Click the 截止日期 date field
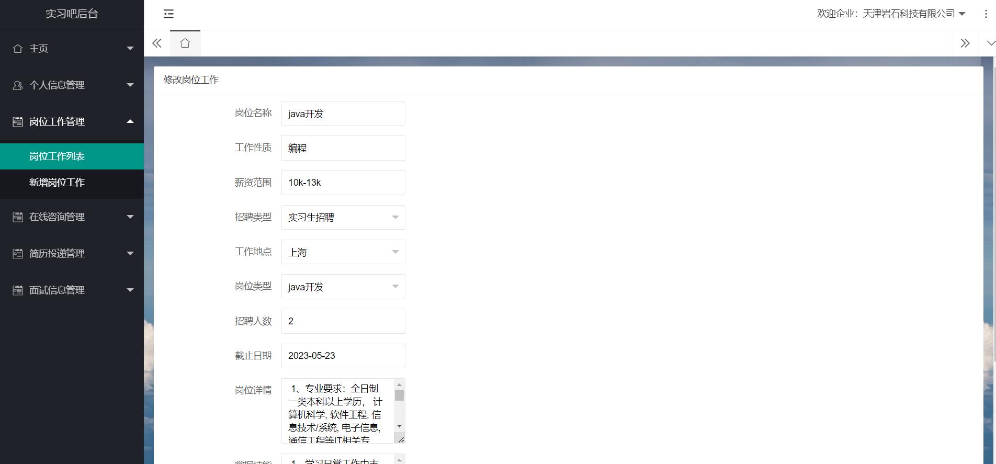The image size is (996, 464). pos(343,356)
